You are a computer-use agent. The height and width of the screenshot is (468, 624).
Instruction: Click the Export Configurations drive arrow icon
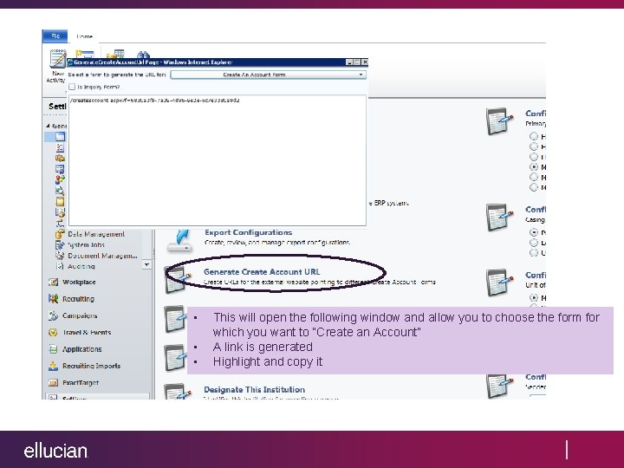click(180, 241)
